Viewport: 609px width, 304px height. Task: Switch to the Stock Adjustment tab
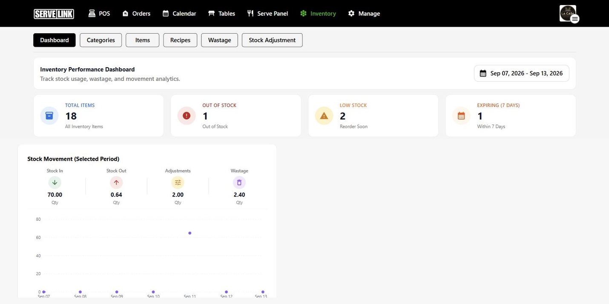272,40
